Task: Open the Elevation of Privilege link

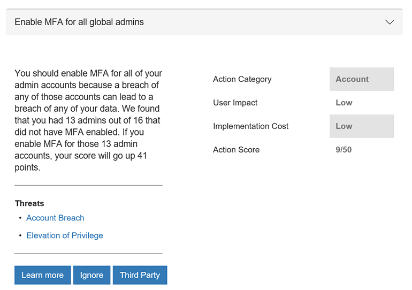Action: coord(65,235)
